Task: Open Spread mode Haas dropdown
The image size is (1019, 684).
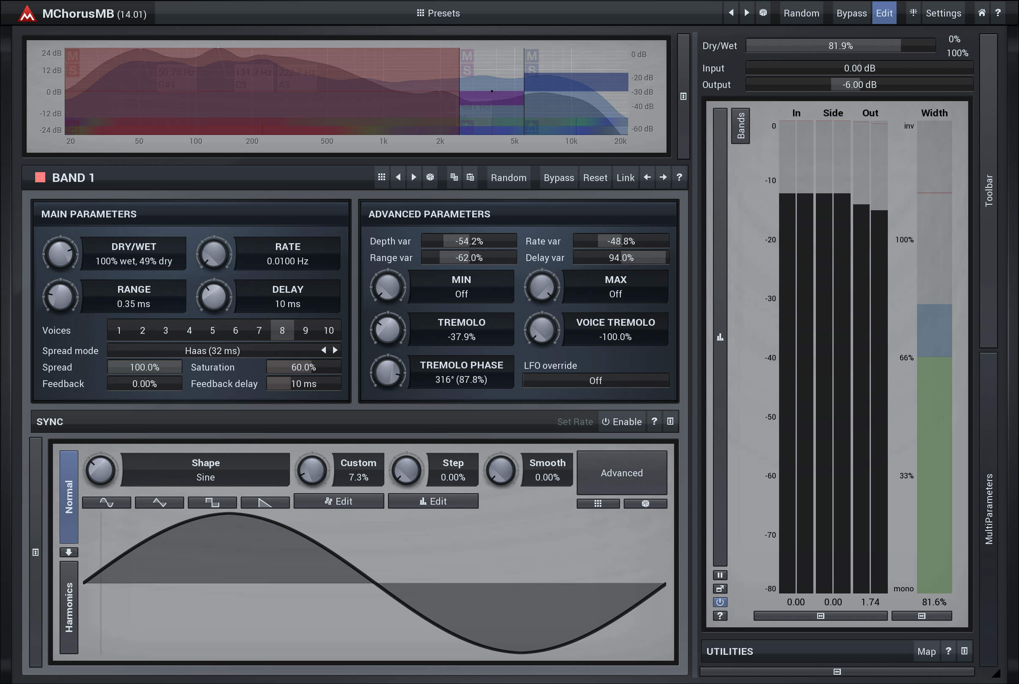Action: point(212,350)
